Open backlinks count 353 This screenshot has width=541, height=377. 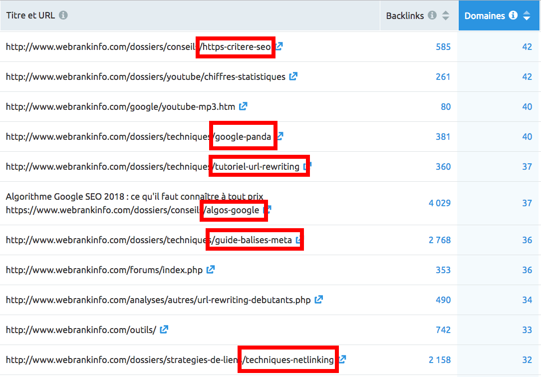[x=443, y=270]
